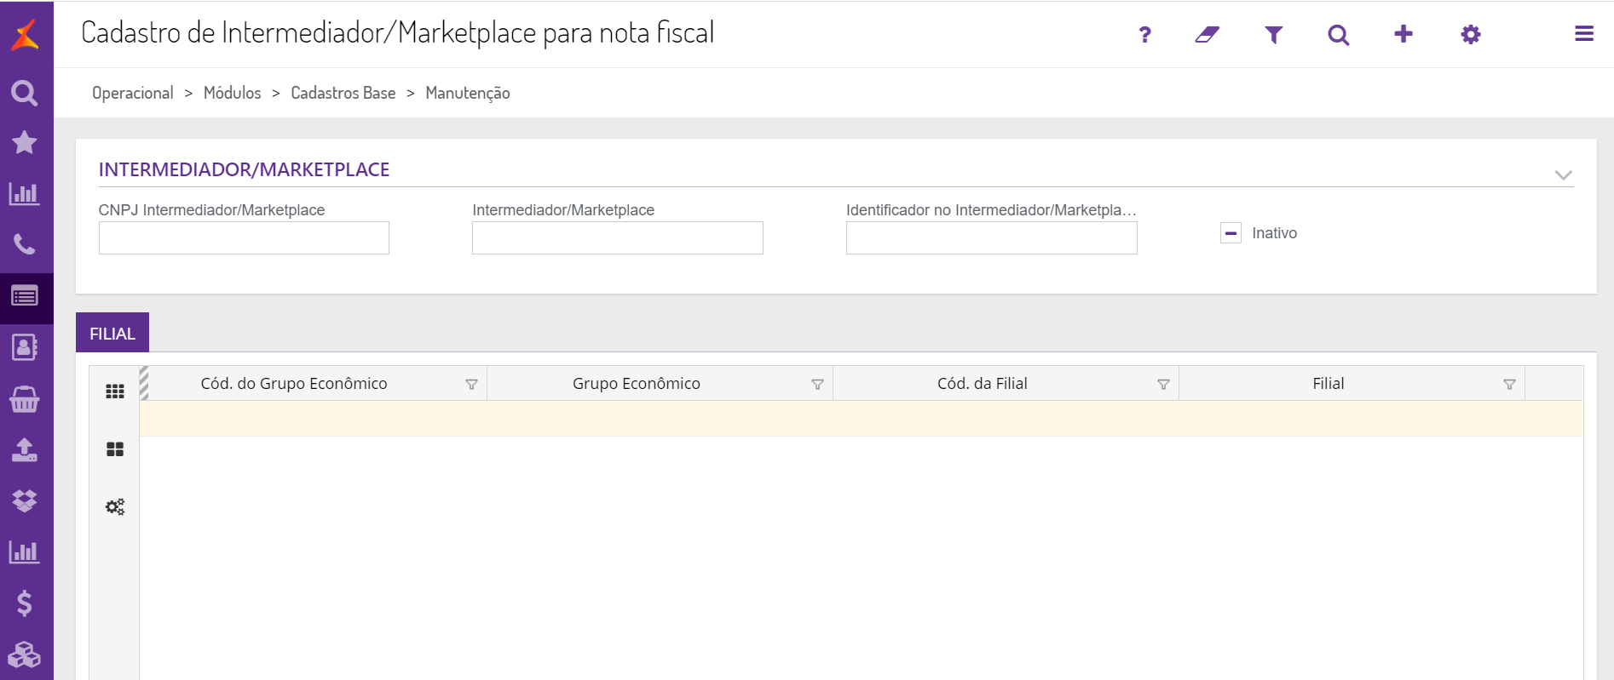The image size is (1614, 680).
Task: Open favorites star in the sidebar
Action: 25,142
